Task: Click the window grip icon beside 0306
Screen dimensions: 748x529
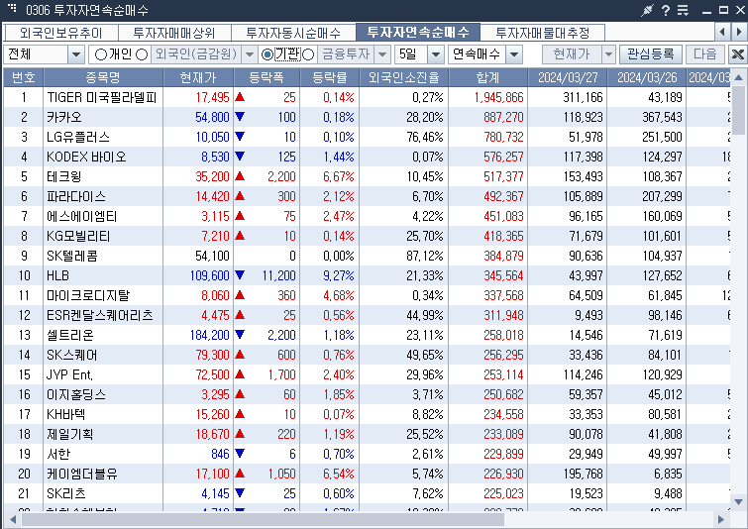Action: [x=13, y=8]
